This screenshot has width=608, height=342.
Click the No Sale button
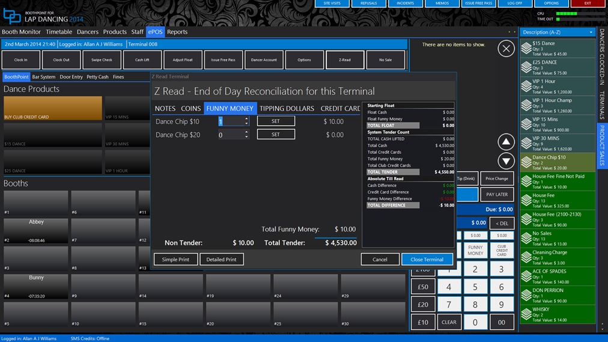coord(386,60)
